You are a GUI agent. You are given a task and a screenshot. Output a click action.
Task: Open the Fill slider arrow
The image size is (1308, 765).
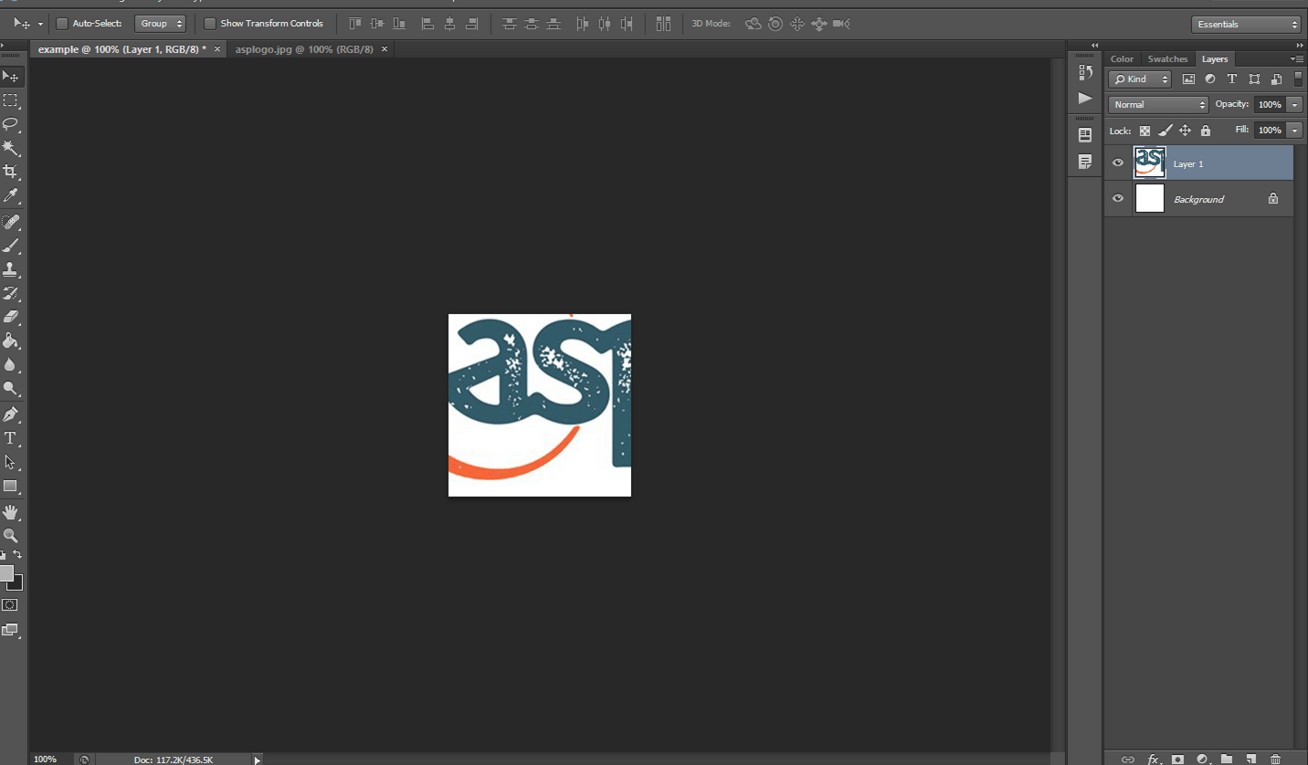(1294, 131)
